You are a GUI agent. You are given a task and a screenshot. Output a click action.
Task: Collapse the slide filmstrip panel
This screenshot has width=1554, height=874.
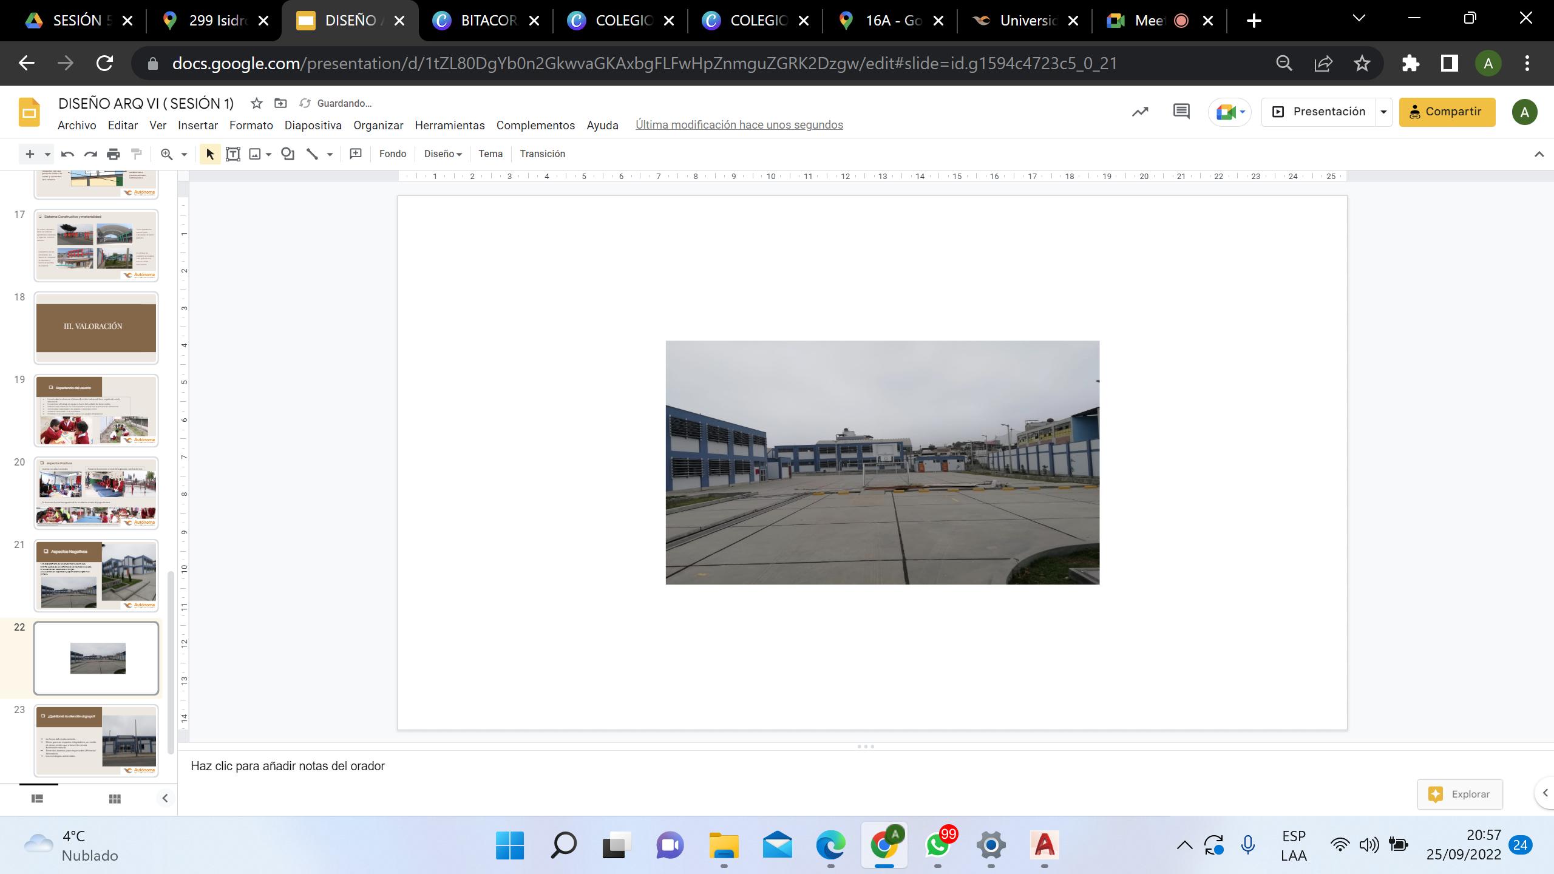(x=165, y=799)
